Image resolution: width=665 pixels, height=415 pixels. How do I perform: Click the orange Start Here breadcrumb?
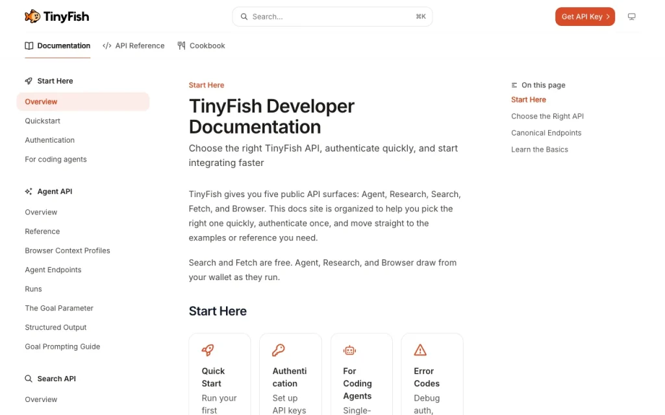click(206, 85)
